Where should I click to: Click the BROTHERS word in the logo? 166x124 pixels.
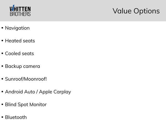20,14
